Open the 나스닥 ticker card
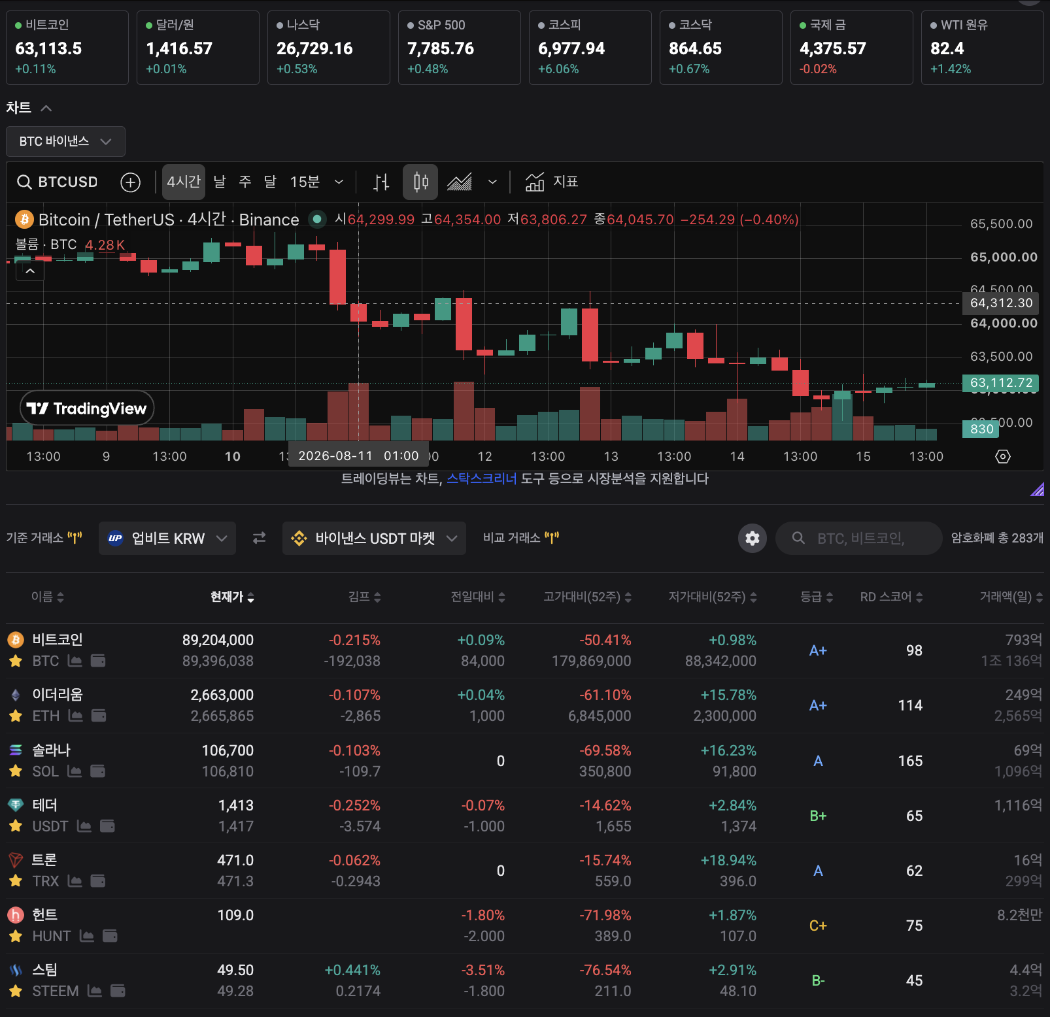 point(329,48)
